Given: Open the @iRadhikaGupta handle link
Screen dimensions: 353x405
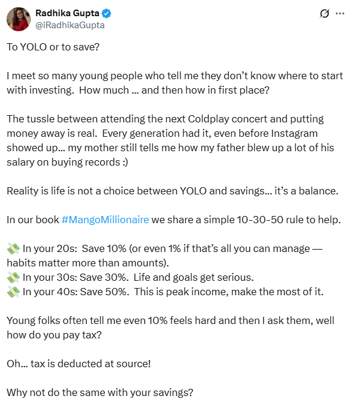Looking at the screenshot, I should tap(70, 25).
